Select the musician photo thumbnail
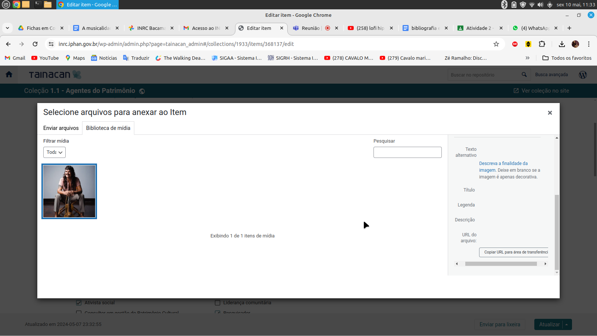The image size is (597, 336). [69, 191]
